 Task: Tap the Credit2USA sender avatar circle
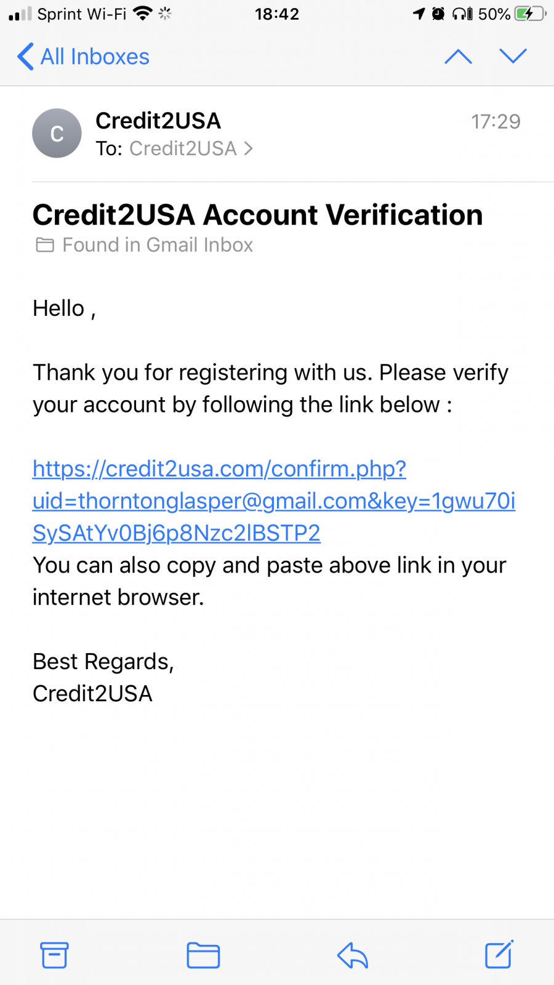click(57, 133)
